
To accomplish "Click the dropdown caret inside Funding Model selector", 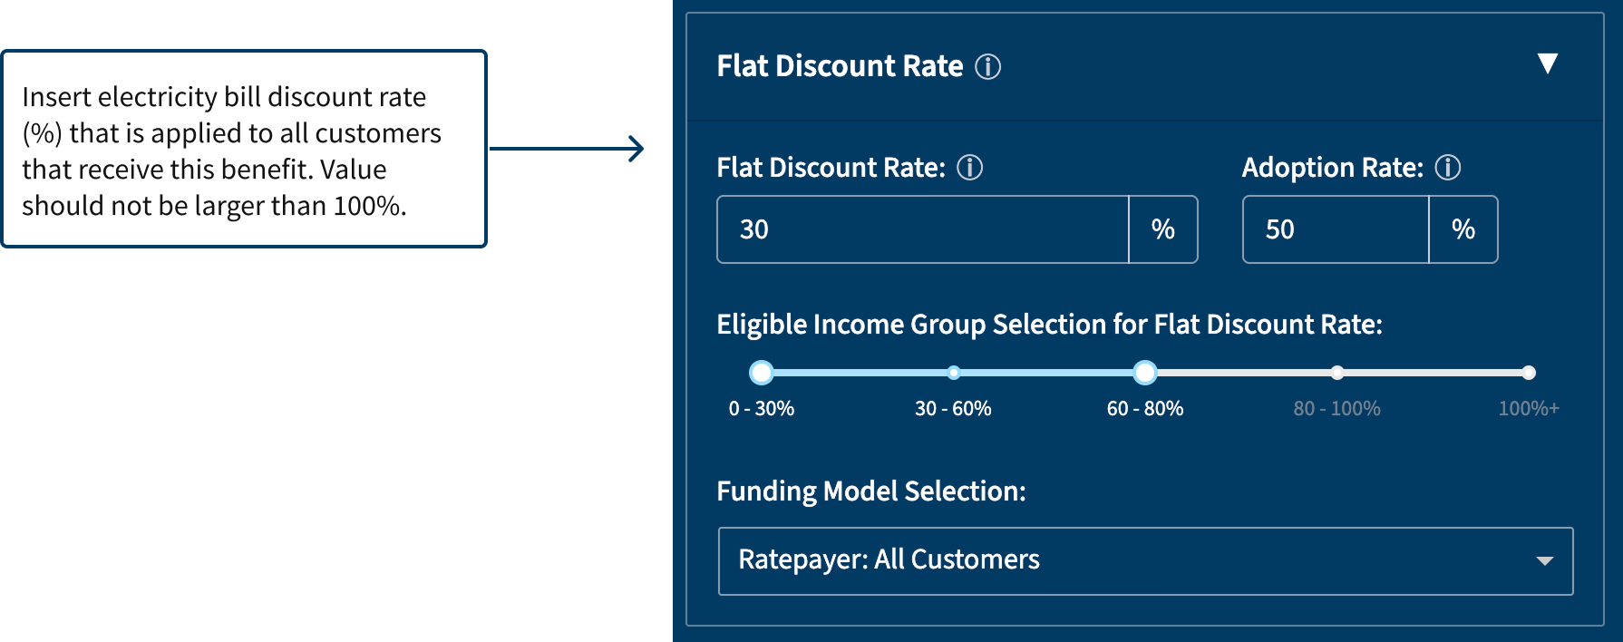I will (1545, 561).
